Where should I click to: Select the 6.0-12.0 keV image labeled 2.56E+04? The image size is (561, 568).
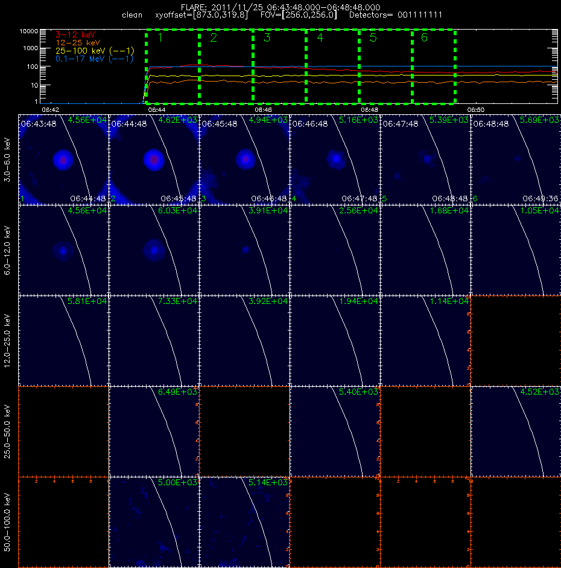[335, 250]
